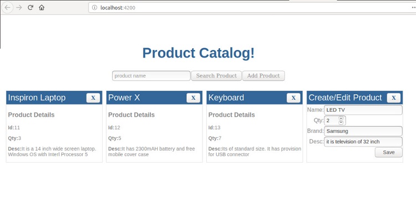The width and height of the screenshot is (416, 217).
Task: Click the Create/Edit Product title
Action: (x=345, y=98)
